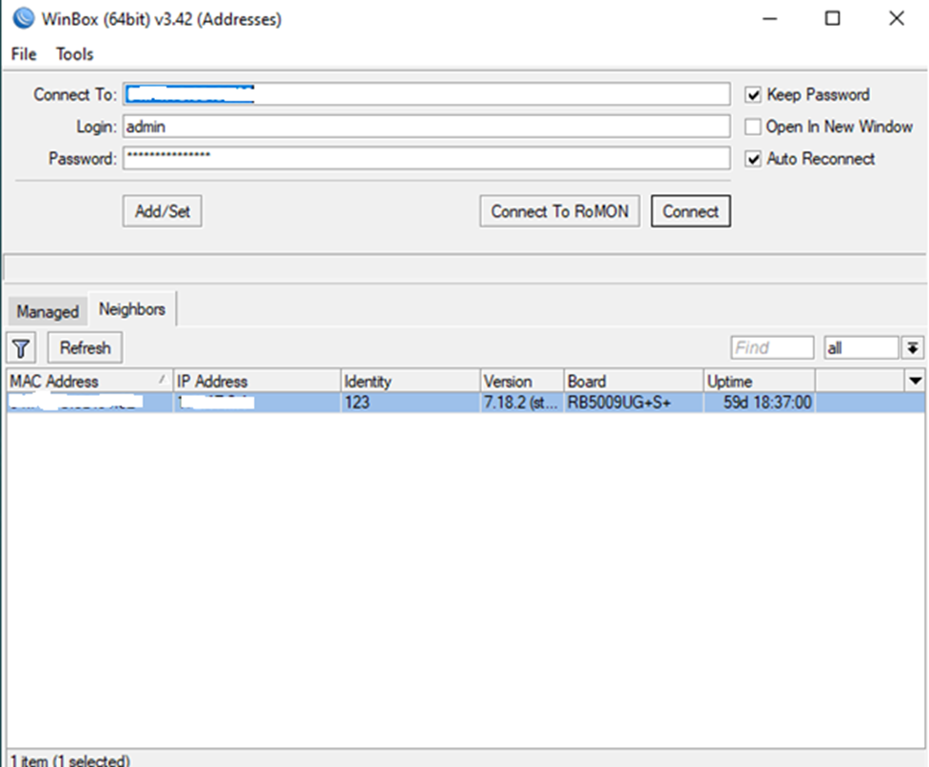Image resolution: width=929 pixels, height=767 pixels.
Task: Toggle the Keep Password checkbox
Action: pos(753,95)
